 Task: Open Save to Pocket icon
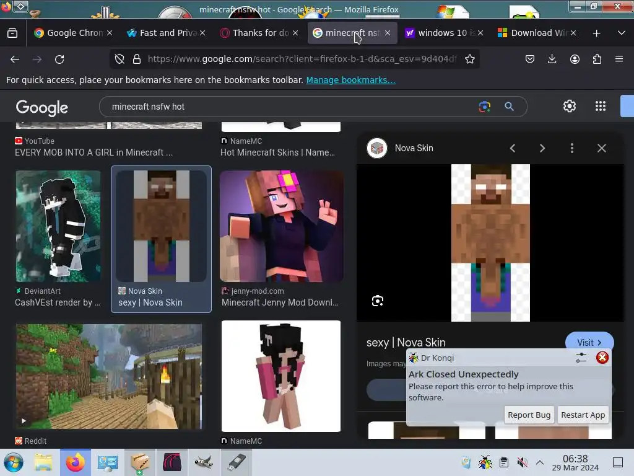pyautogui.click(x=530, y=59)
